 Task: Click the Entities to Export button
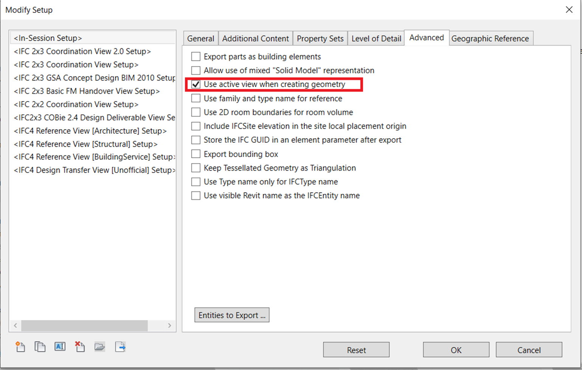click(x=232, y=315)
